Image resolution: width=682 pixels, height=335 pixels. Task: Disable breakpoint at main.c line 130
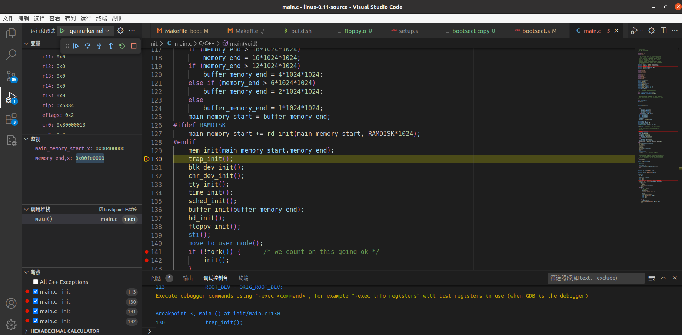pyautogui.click(x=36, y=301)
